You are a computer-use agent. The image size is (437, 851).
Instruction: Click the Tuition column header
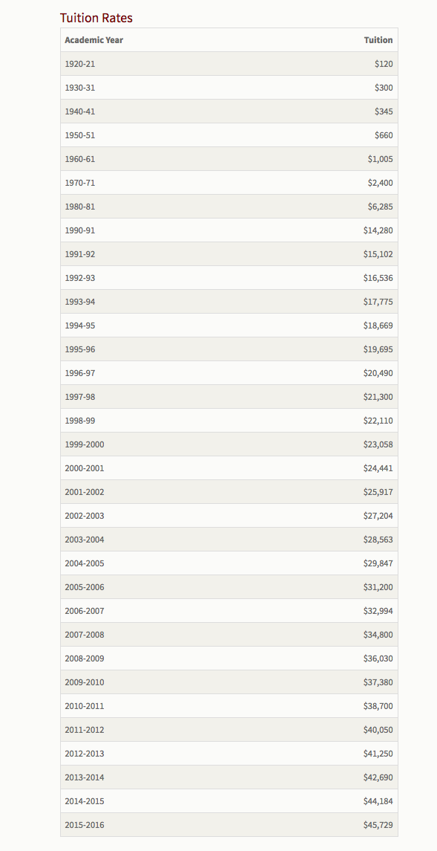378,40
